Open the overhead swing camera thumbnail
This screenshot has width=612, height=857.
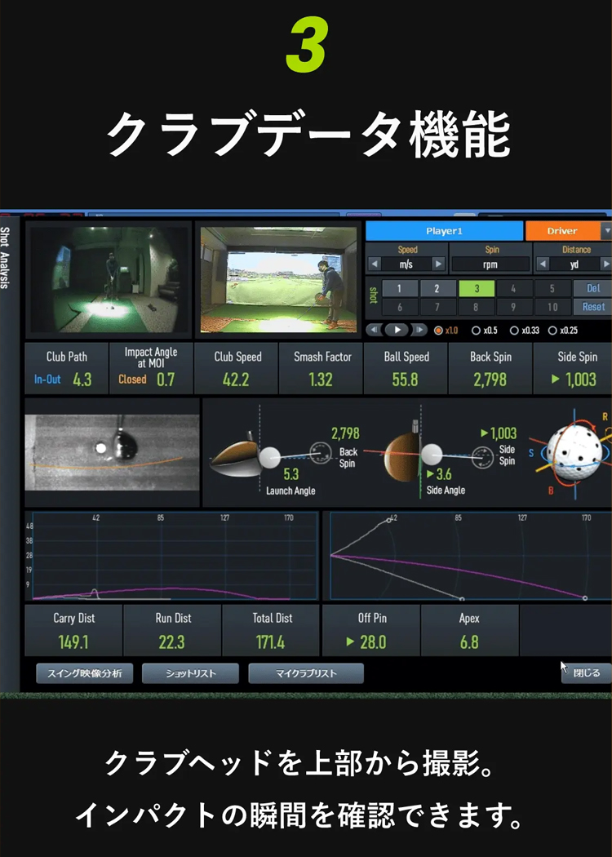(109, 279)
